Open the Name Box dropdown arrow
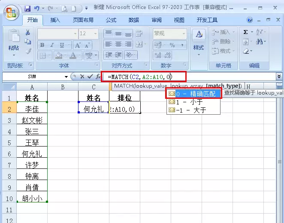Screen dimensions: 284x223 tap(66, 77)
